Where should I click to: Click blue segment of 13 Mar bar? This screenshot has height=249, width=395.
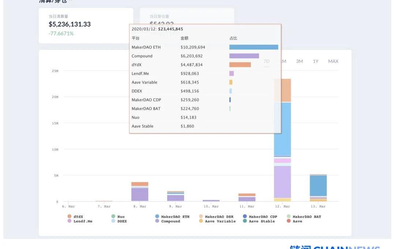click(318, 186)
